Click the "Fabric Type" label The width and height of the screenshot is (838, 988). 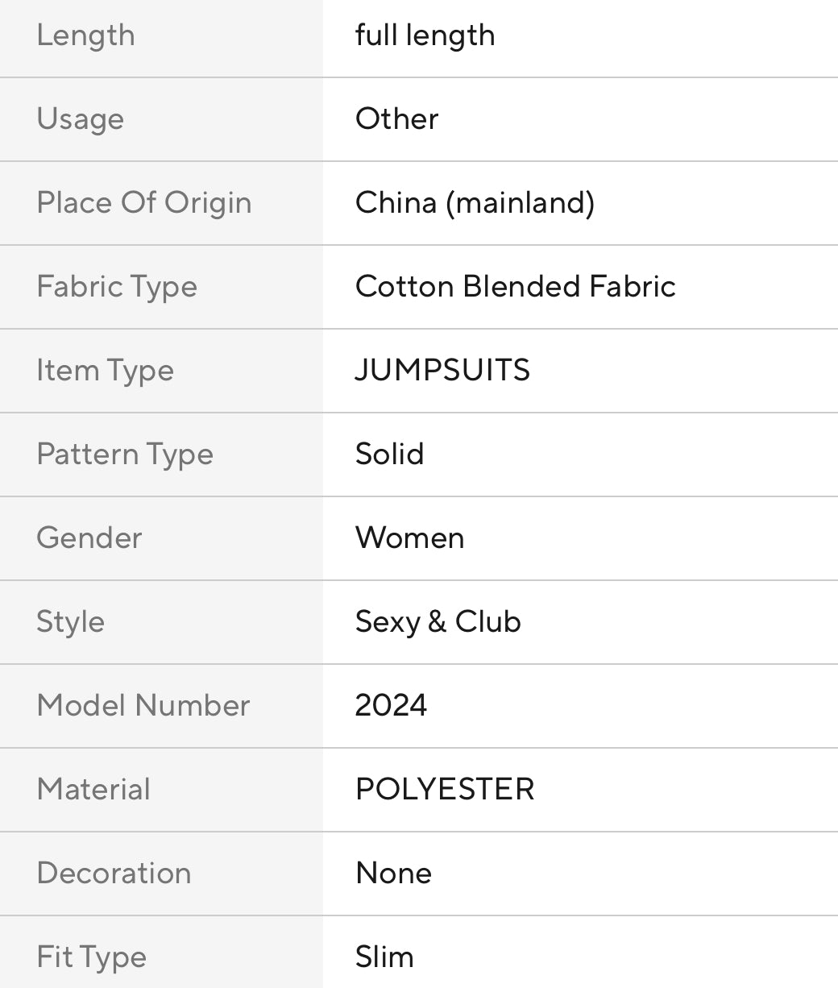tap(117, 287)
